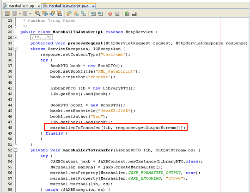Open the Back history dropdown arrow
Image resolution: width=250 pixels, height=193 pixels.
coord(20,14)
